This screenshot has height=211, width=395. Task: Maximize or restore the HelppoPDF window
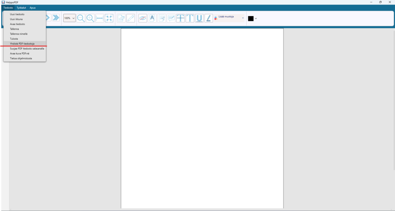coord(380,2)
